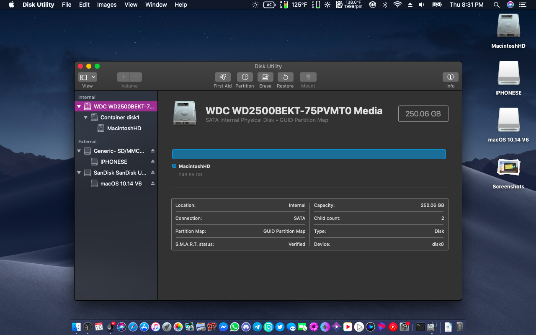Screen dimensions: 536x335
Task: Open the File menu
Action: pyautogui.click(x=67, y=5)
